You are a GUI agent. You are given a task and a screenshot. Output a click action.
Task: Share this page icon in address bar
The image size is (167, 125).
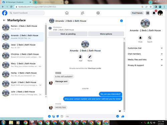[x=146, y=7]
